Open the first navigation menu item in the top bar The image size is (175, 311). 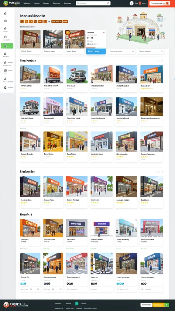(x=27, y=3)
